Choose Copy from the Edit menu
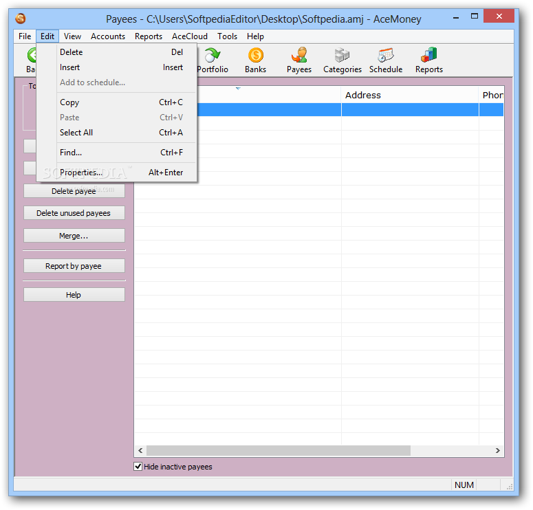The image size is (533, 510). 117,102
